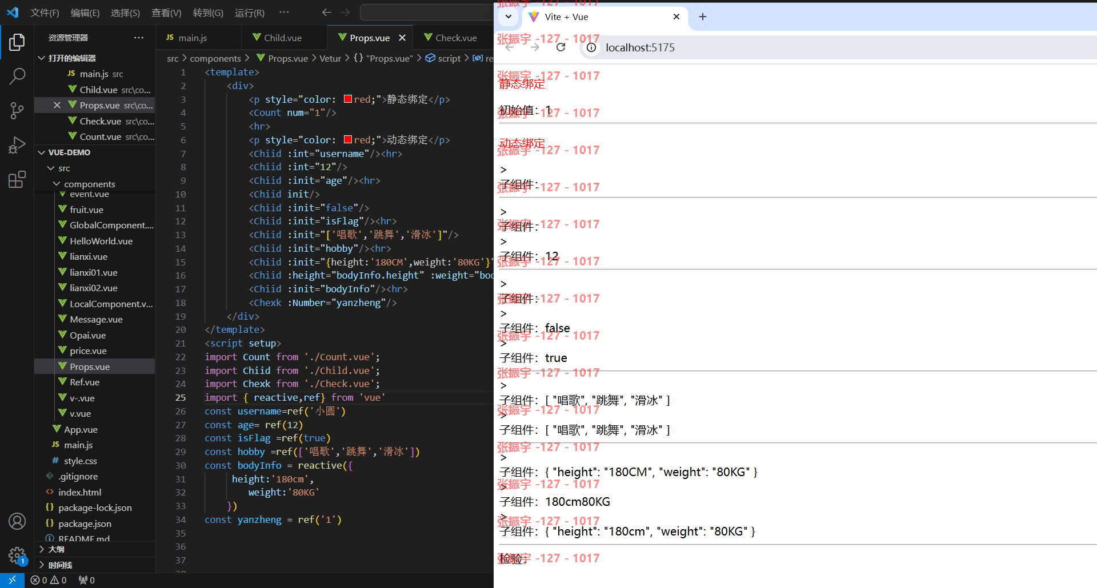Select main.js in open editors list
Screen dimensions: 1097x588
click(95, 74)
